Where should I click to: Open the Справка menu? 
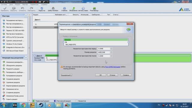coord(44,4)
